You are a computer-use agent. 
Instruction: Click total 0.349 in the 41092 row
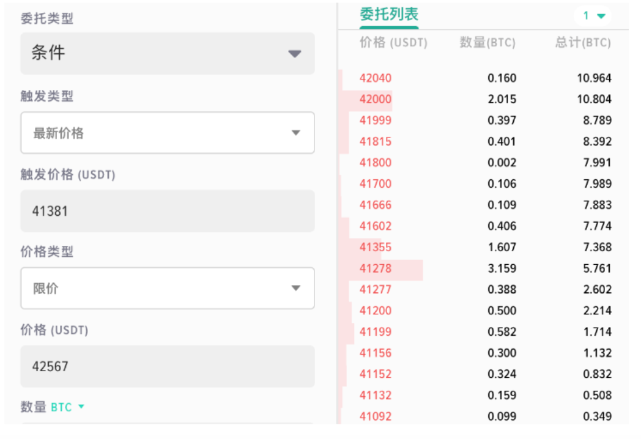click(x=597, y=416)
